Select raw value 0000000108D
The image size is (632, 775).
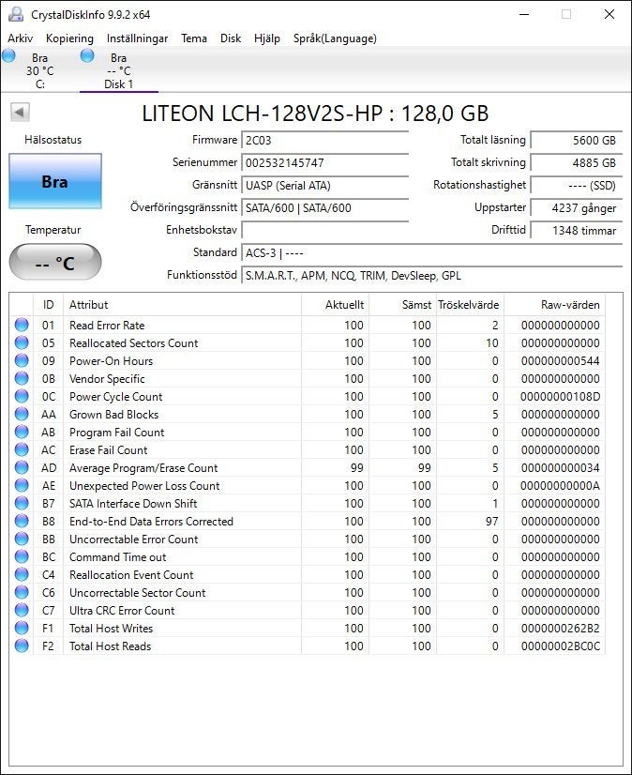click(x=560, y=396)
